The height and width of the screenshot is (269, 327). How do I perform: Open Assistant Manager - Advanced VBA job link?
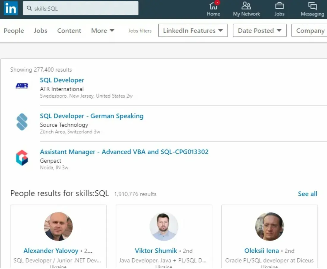pyautogui.click(x=124, y=152)
